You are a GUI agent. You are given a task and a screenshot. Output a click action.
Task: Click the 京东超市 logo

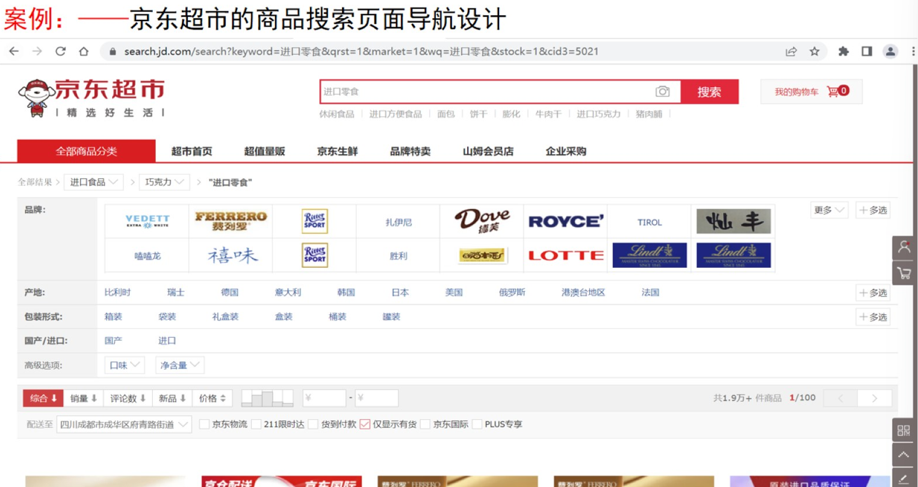(x=91, y=98)
